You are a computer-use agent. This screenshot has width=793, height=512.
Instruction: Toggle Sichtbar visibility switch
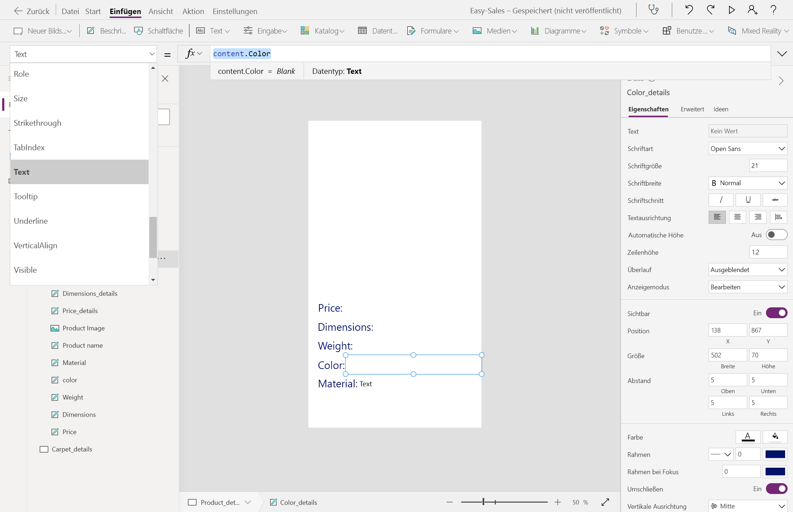coord(776,313)
